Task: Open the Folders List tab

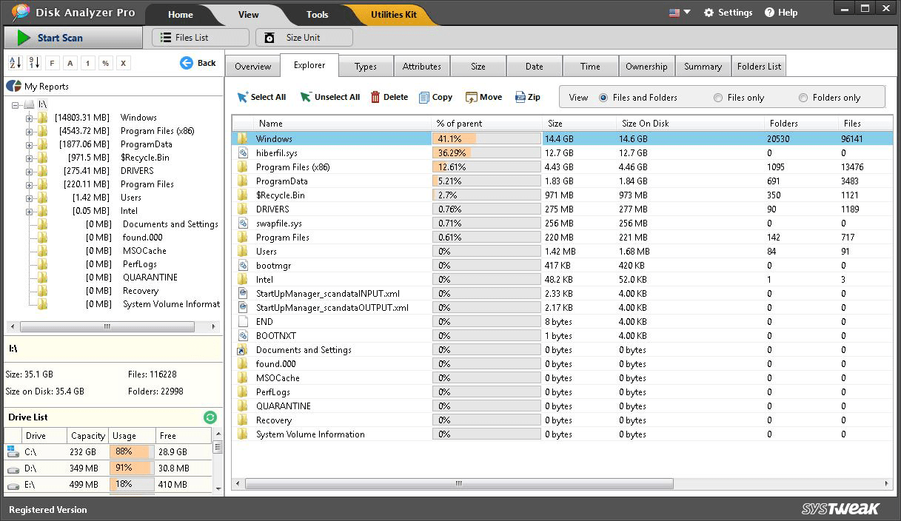Action: click(759, 67)
